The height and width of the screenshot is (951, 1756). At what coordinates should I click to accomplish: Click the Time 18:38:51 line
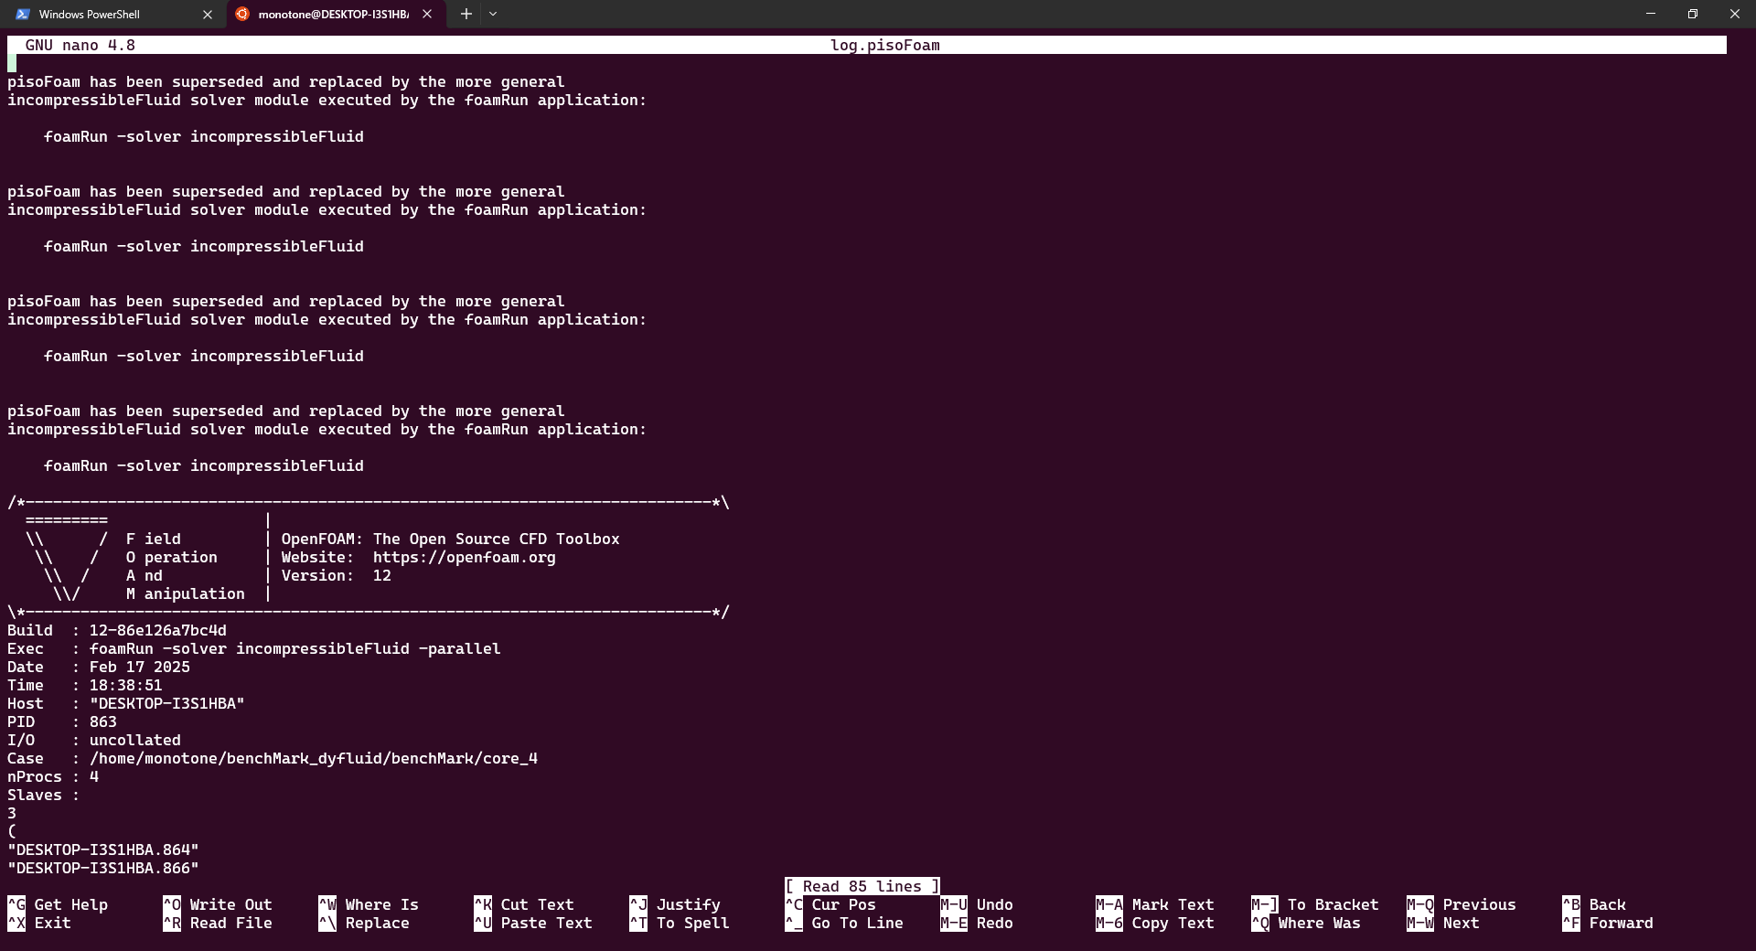click(x=85, y=685)
